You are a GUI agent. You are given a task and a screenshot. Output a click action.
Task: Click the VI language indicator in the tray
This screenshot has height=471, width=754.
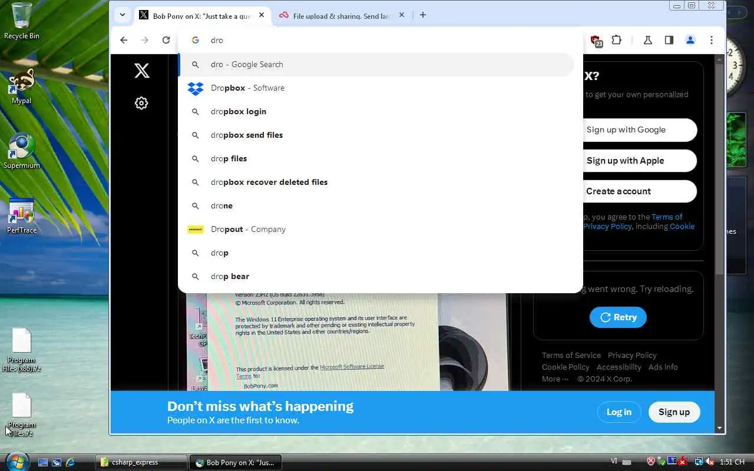[614, 462]
